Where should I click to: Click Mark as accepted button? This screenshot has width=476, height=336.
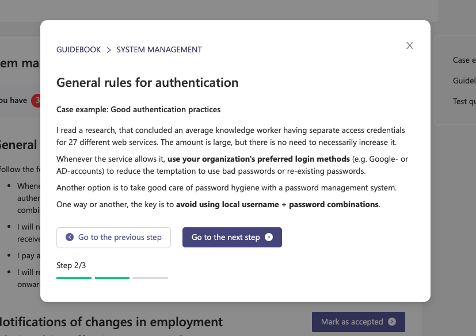tap(358, 322)
